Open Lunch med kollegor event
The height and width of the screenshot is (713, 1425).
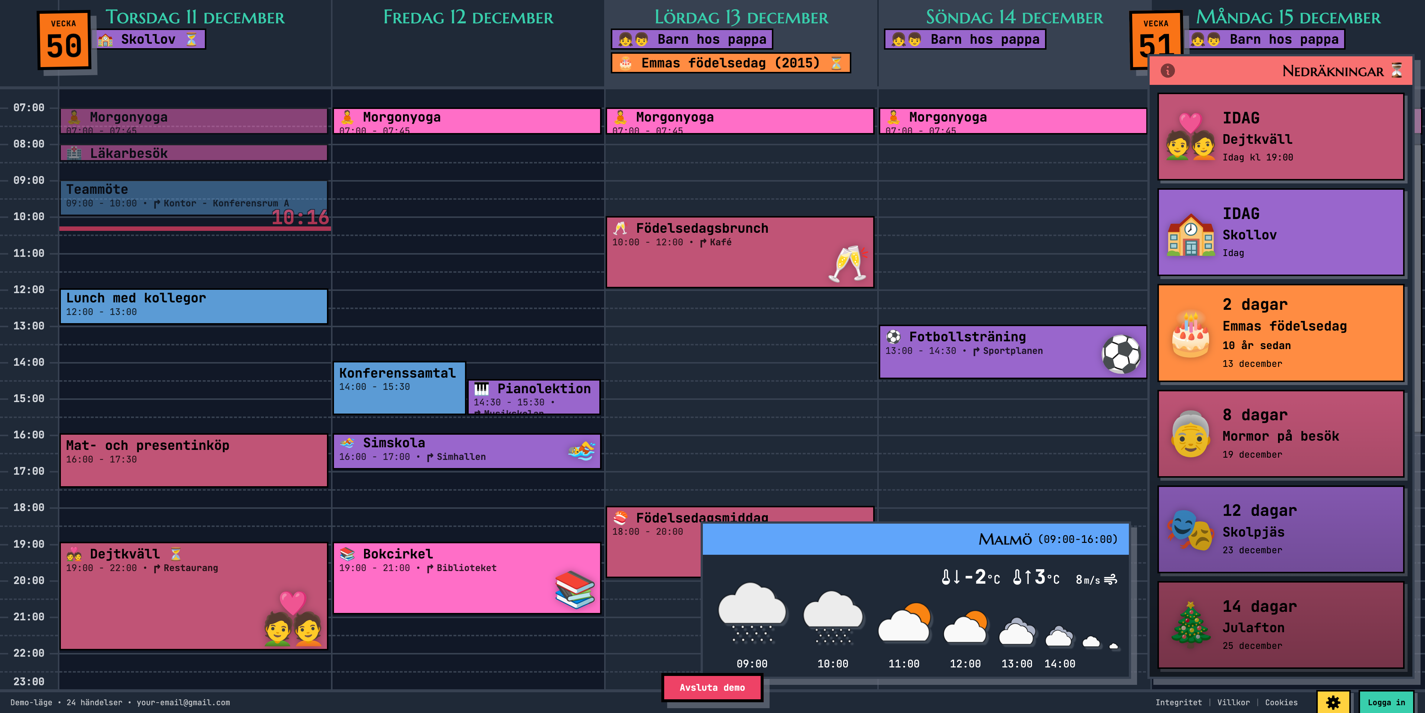[194, 306]
